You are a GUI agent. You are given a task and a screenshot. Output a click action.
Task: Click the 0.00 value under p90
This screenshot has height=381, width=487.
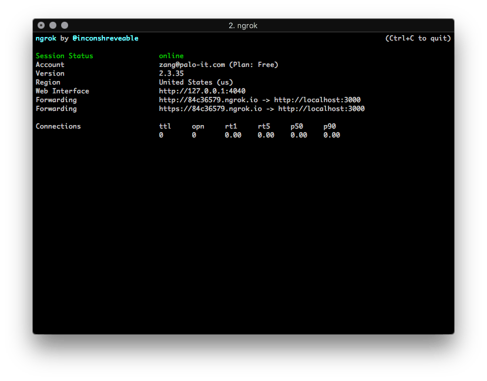tap(332, 135)
